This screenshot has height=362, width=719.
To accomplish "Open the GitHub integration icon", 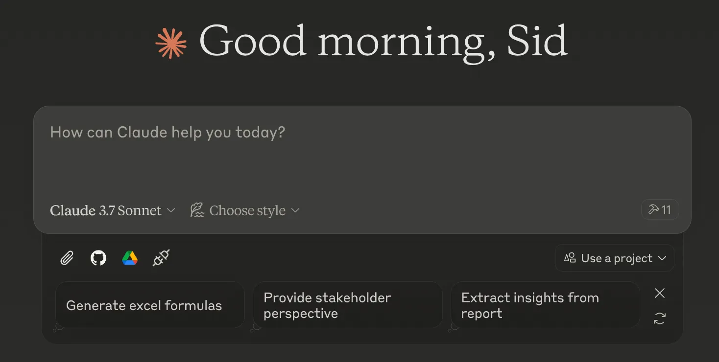I will [x=98, y=258].
